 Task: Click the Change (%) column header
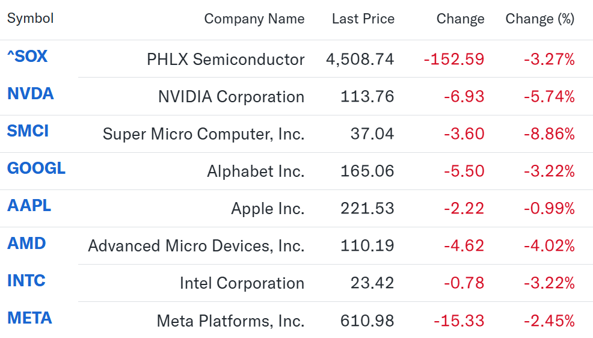coord(540,19)
